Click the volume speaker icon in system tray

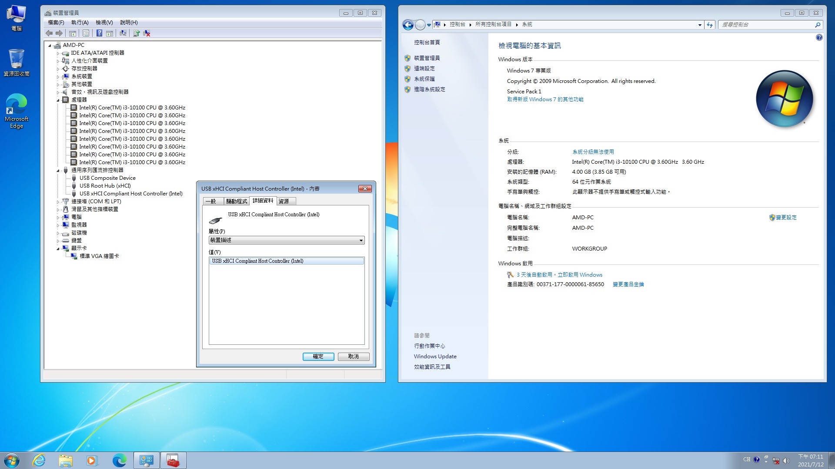point(786,461)
